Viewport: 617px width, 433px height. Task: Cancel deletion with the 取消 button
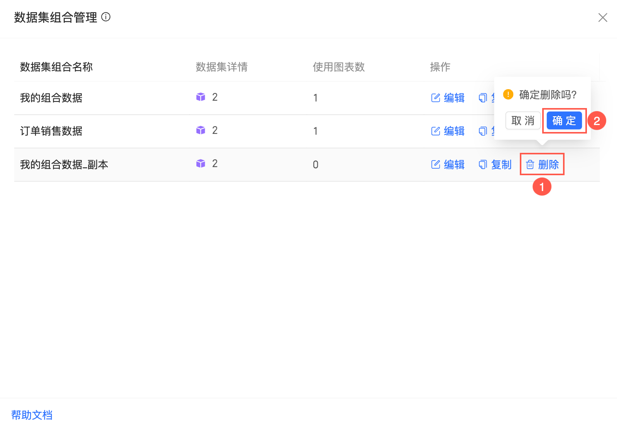point(523,121)
